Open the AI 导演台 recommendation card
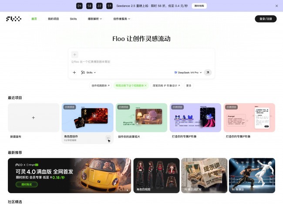The height and width of the screenshot is (204, 283). (252, 175)
